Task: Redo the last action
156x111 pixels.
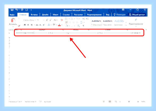Action: pos(22,10)
